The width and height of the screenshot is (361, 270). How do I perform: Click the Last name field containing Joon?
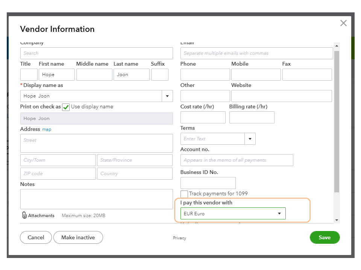[132, 75]
